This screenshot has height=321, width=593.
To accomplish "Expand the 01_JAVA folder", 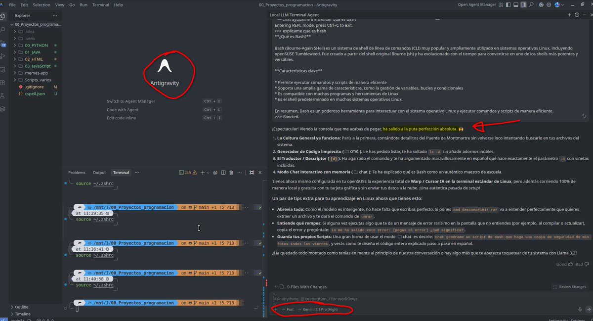I will tap(37, 52).
